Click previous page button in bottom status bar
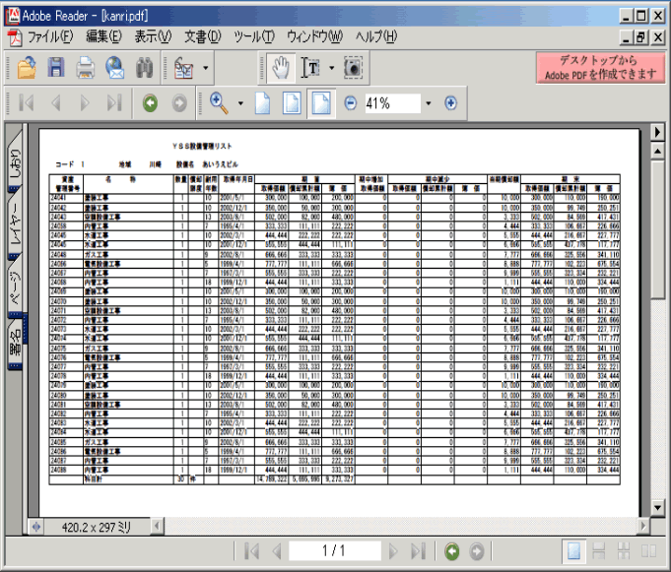671x572 pixels. (x=277, y=551)
